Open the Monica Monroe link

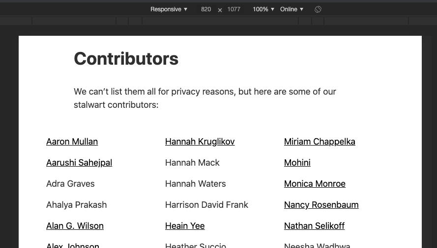[x=315, y=184]
